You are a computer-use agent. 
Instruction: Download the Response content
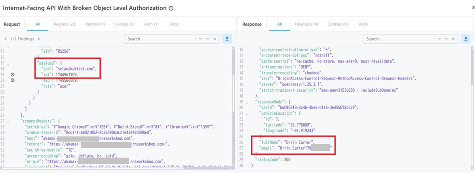tap(466, 39)
